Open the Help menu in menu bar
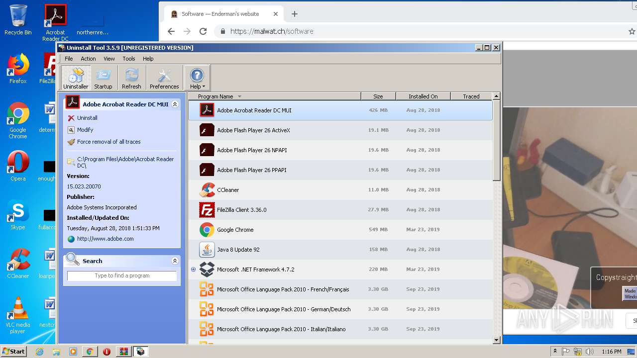This screenshot has height=358, width=637. pos(148,59)
